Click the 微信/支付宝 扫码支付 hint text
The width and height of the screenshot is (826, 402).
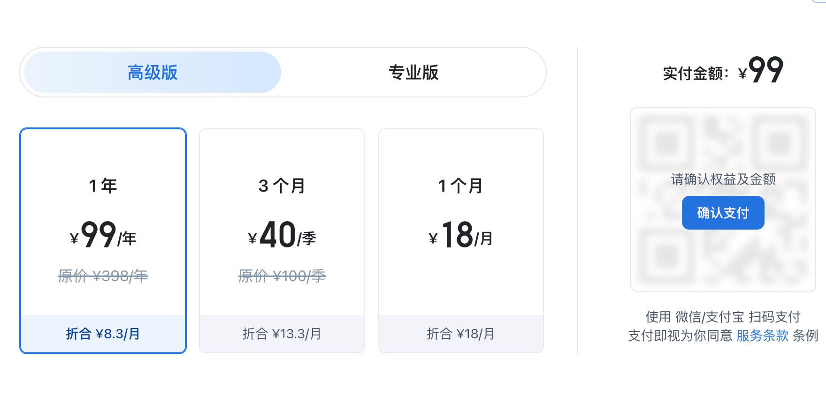(x=723, y=317)
